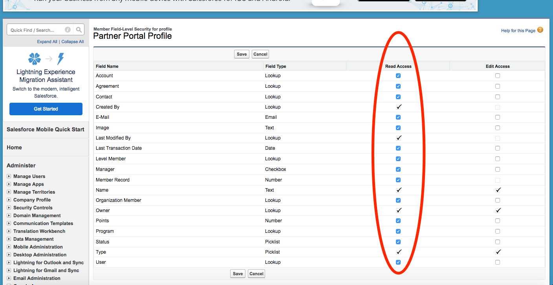The width and height of the screenshot is (553, 285).
Task: Click the Classic flower icon in Migration Assistant
Action: (35, 59)
